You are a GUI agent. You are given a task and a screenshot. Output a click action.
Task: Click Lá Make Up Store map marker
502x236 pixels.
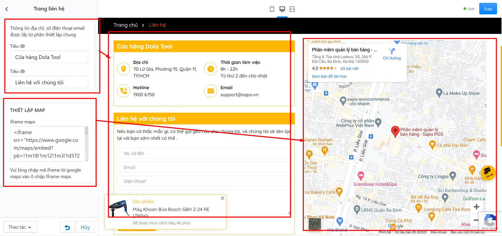click(x=439, y=93)
